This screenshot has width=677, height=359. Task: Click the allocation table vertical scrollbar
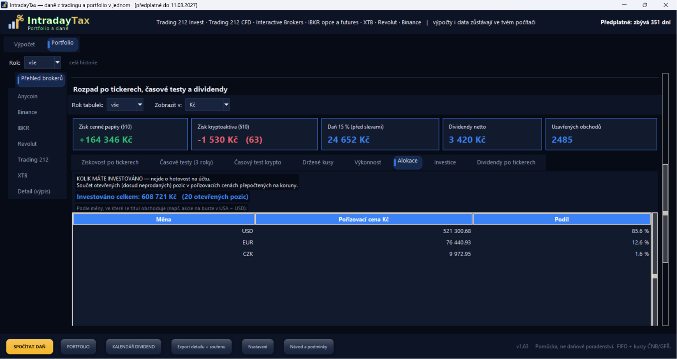[x=655, y=269]
